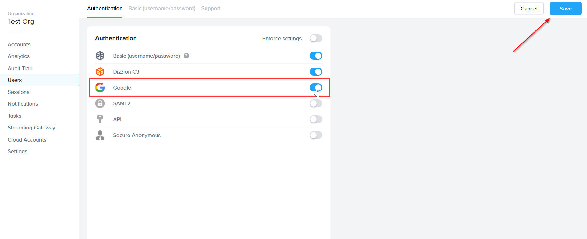Open the Audit Trail section
Screen dimensions: 587x239
[x=20, y=68]
